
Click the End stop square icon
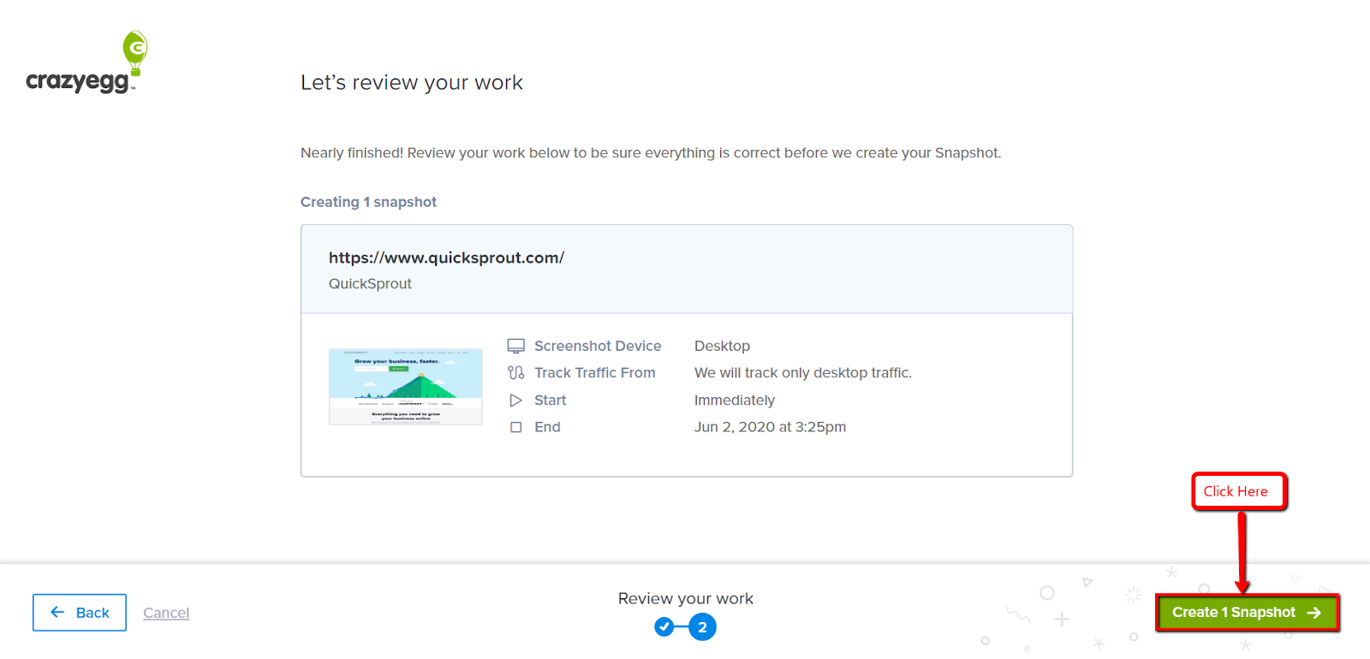point(515,427)
